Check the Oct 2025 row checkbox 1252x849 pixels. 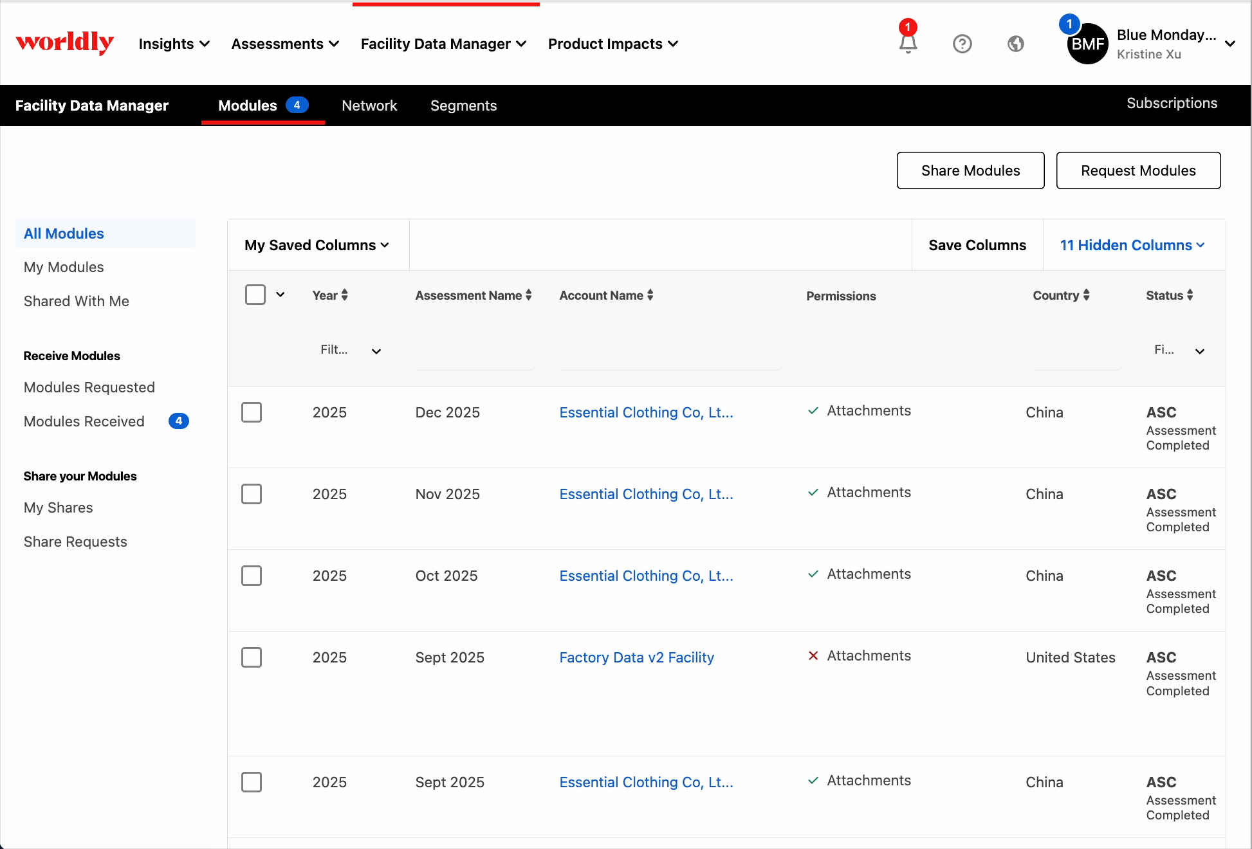click(x=252, y=576)
